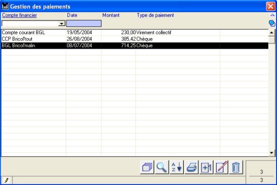Image resolution: width=277 pixels, height=185 pixels.
Task: Click the app icon in title bar
Action: pyautogui.click(x=5, y=6)
